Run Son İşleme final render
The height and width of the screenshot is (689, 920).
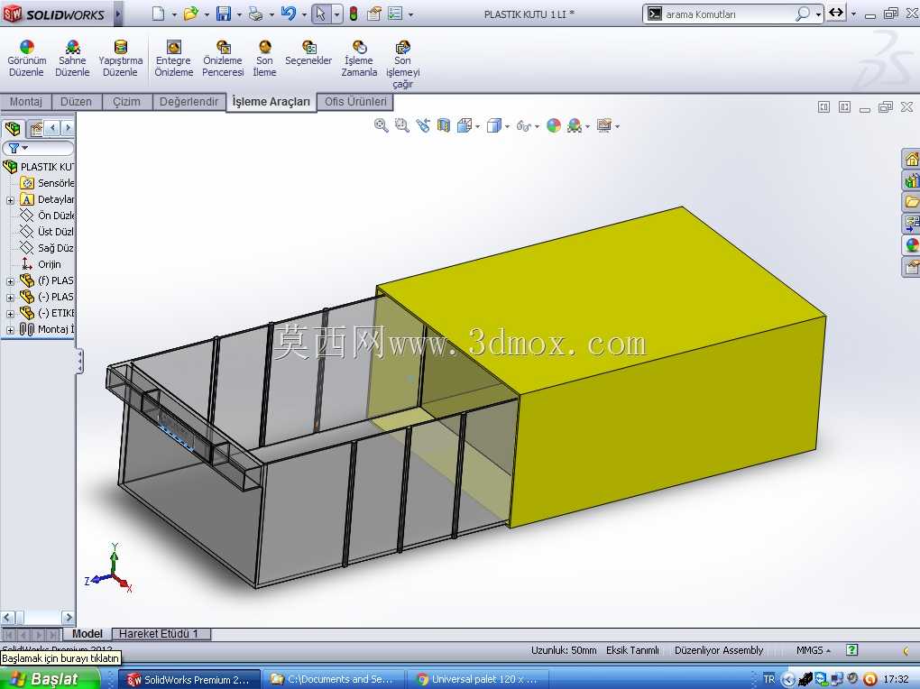coord(264,59)
